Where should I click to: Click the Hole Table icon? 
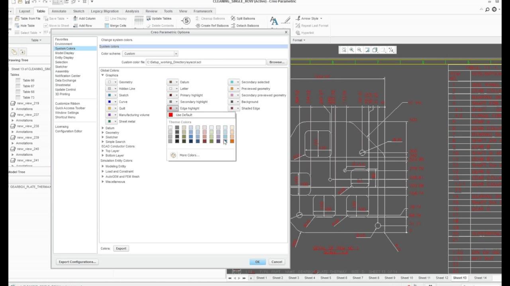click(x=17, y=25)
